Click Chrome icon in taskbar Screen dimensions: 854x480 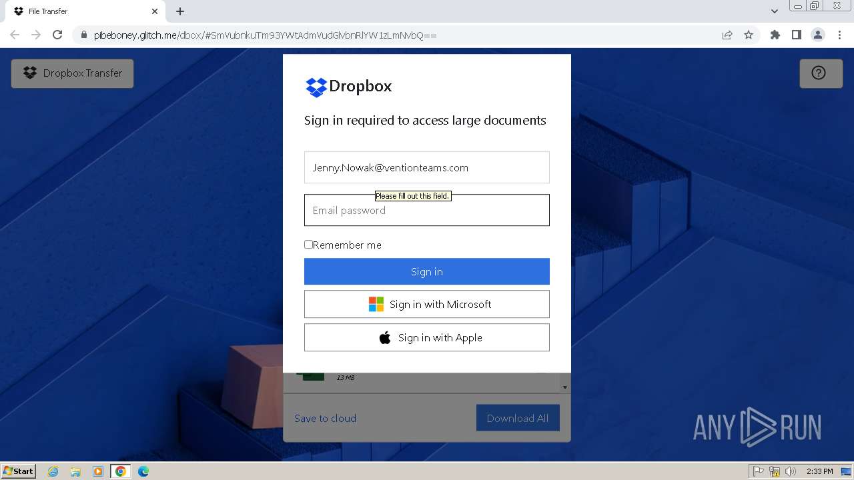point(121,471)
